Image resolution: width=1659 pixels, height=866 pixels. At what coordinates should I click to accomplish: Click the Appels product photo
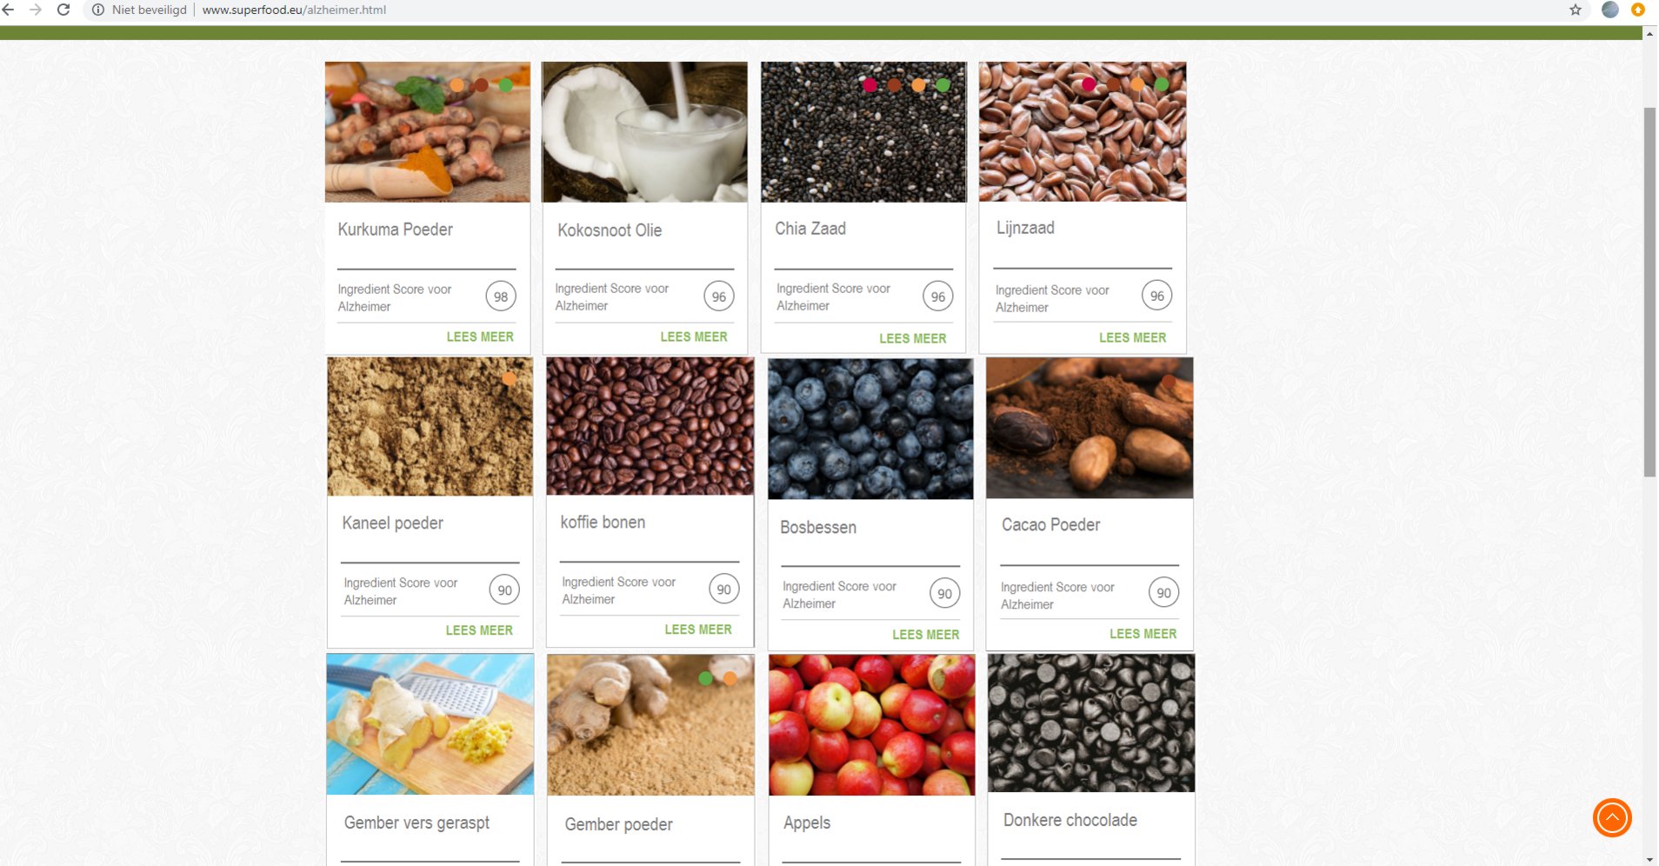click(872, 725)
